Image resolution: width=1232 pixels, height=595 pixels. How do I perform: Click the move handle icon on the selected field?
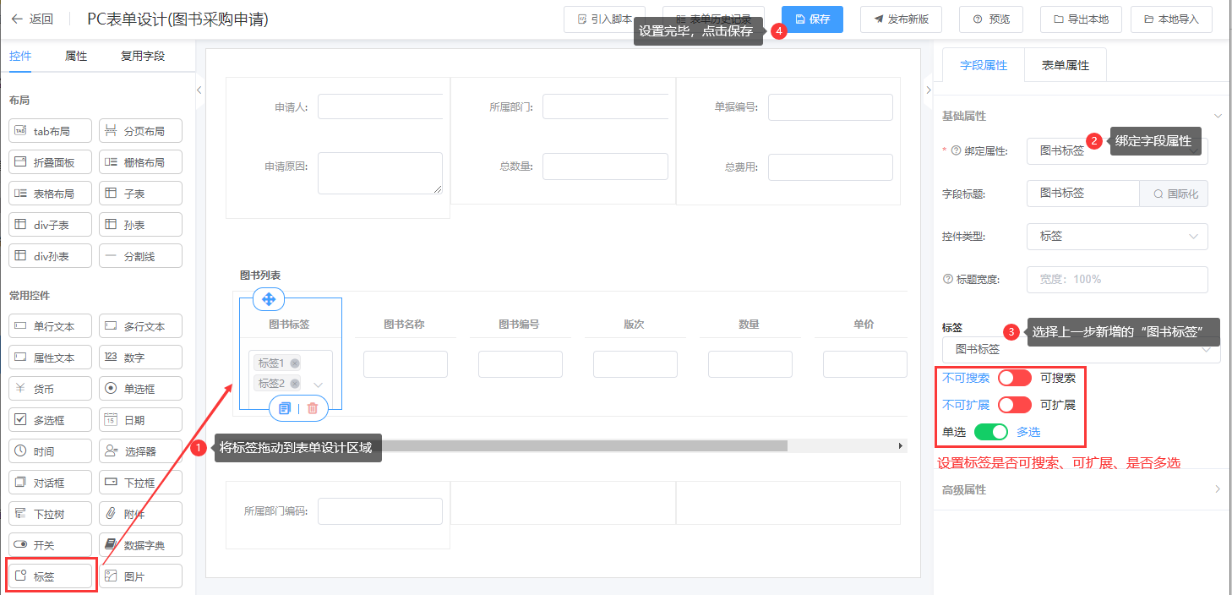click(269, 299)
